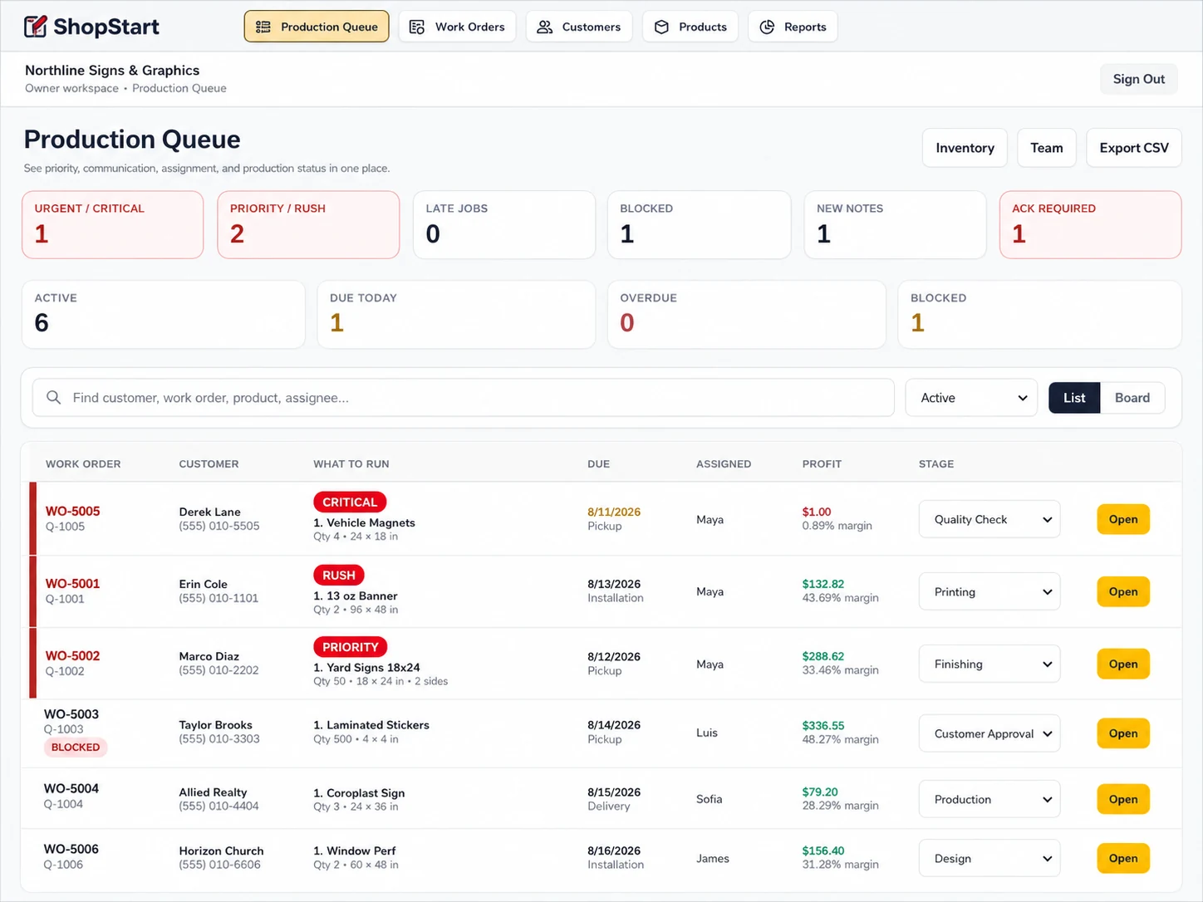1203x902 pixels.
Task: Sign out of the workspace
Action: [x=1139, y=79]
